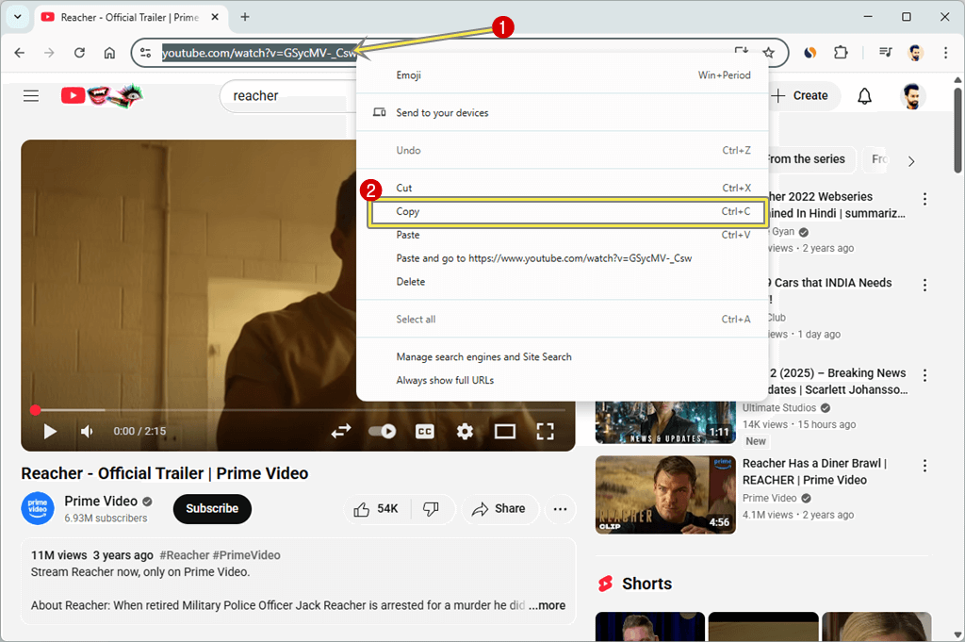Open the media control icon in toolbar
The width and height of the screenshot is (965, 642).
886,53
